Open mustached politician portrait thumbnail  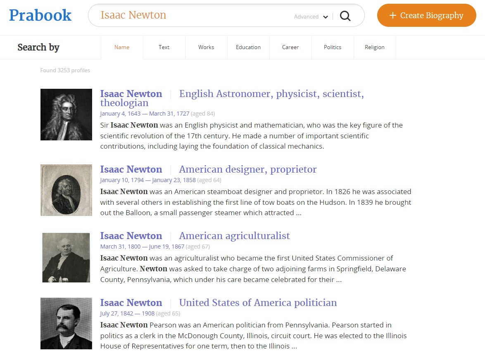(x=66, y=323)
